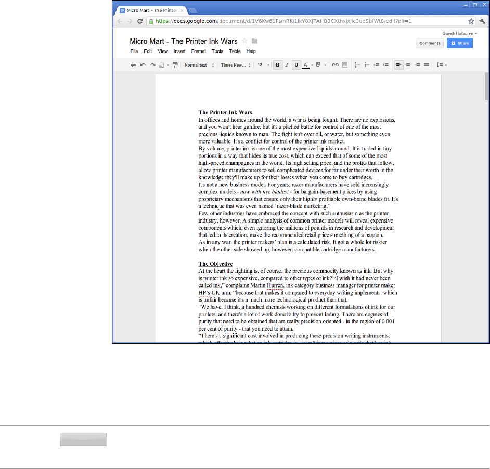Image resolution: width=490 pixels, height=469 pixels.
Task: Click the Undo arrow
Action: click(x=143, y=65)
